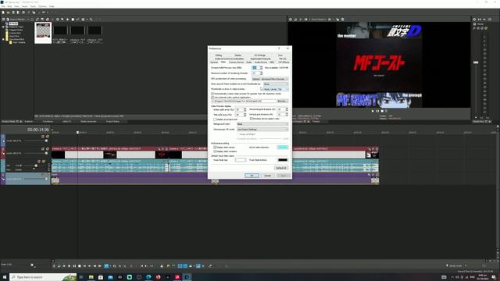This screenshot has height=281, width=500.
Task: Click Go to End in the transport bar
Action: pyautogui.click(x=90, y=265)
